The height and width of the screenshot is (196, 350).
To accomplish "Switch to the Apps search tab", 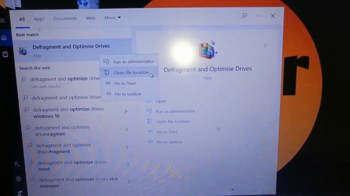I will tap(39, 19).
